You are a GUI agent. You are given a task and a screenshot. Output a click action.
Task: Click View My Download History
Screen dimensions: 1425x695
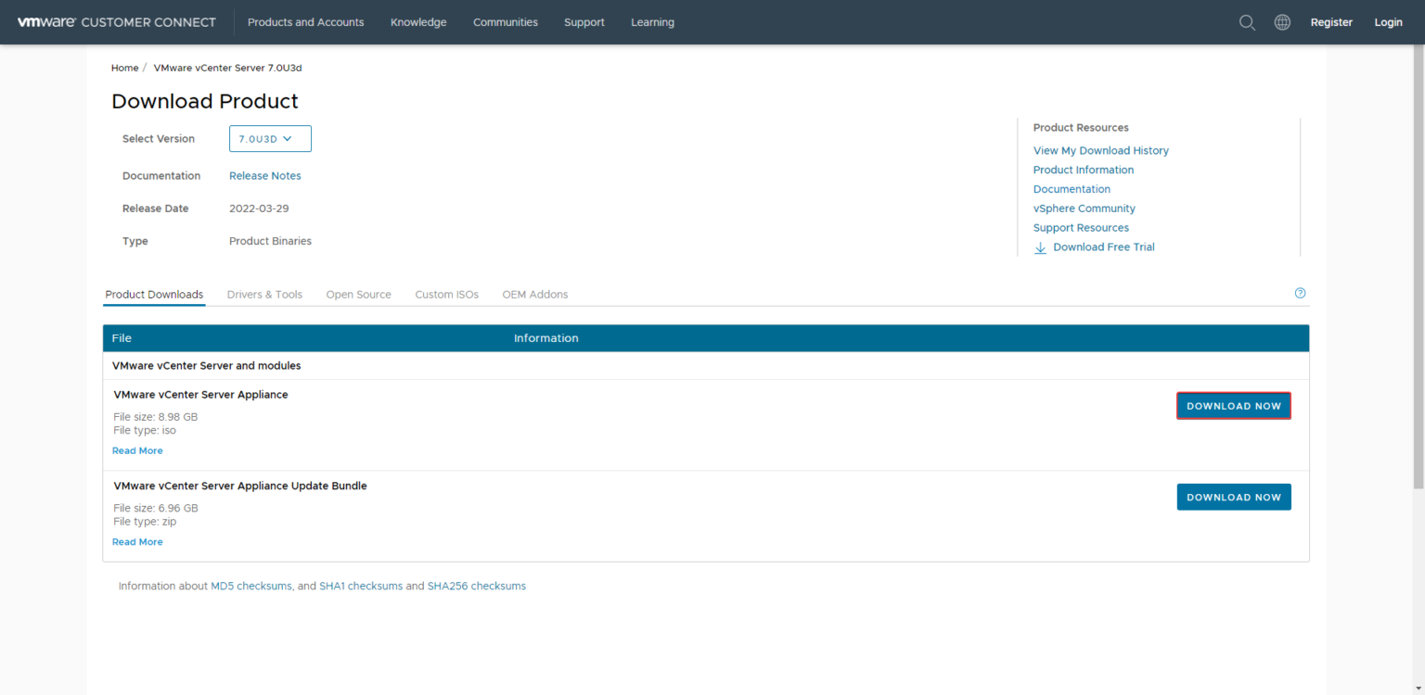(x=1100, y=149)
